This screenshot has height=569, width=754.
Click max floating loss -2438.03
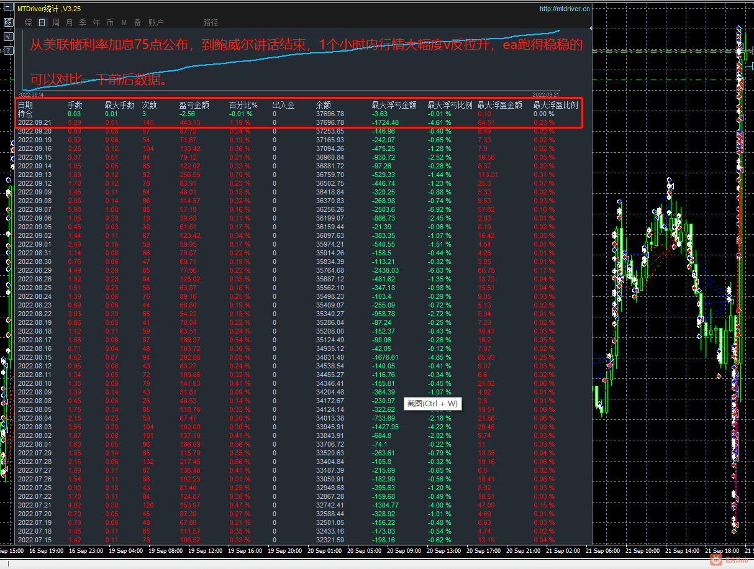tap(385, 271)
